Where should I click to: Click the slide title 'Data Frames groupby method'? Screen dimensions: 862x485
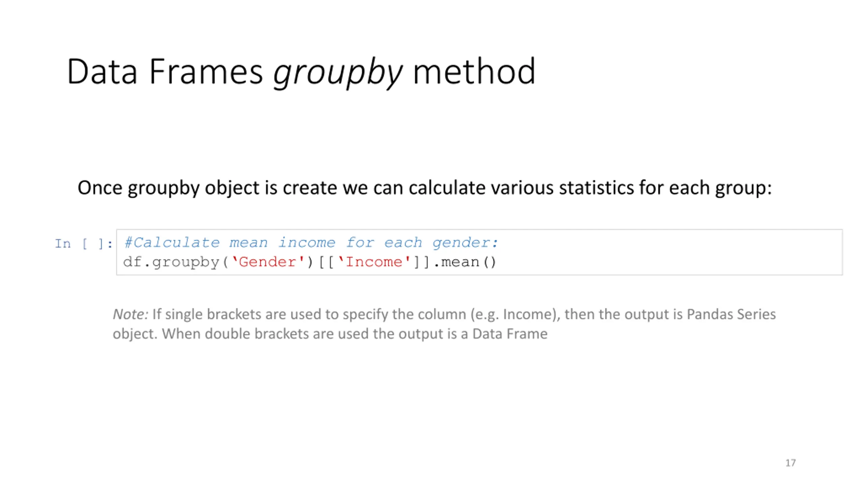(301, 72)
